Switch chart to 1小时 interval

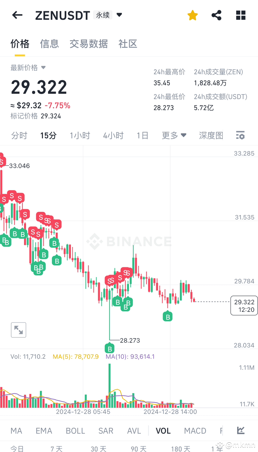point(80,135)
